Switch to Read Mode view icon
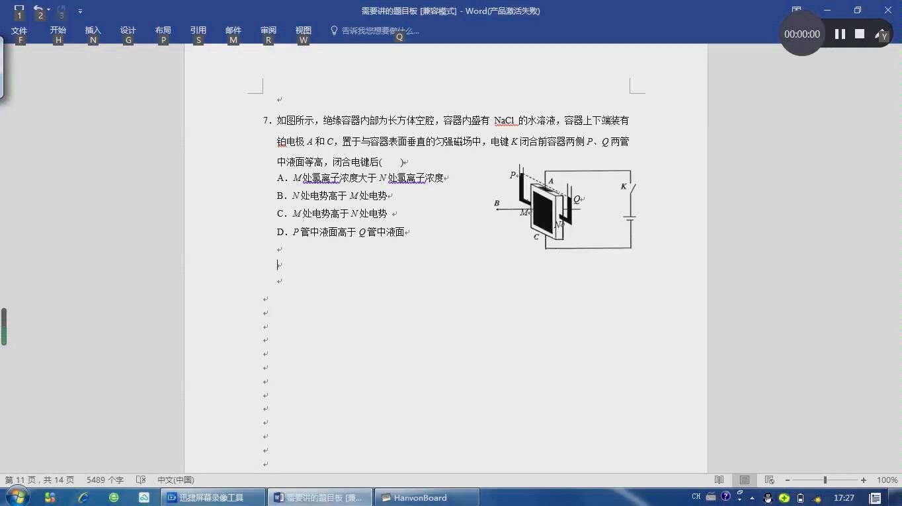 coord(718,480)
